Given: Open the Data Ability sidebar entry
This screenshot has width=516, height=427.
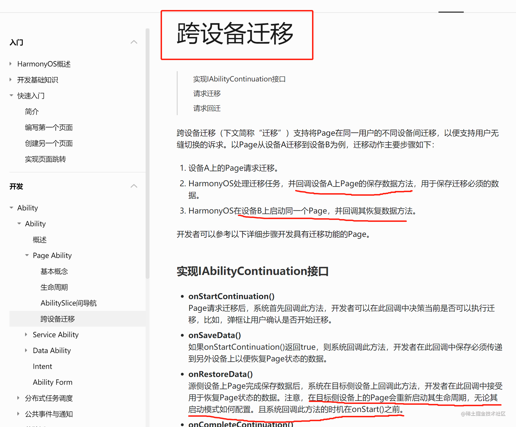Looking at the screenshot, I should [x=52, y=350].
